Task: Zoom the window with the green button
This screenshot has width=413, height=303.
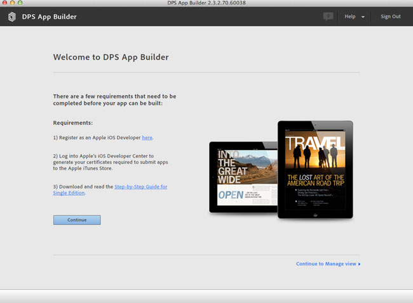Action: pyautogui.click(x=20, y=3)
